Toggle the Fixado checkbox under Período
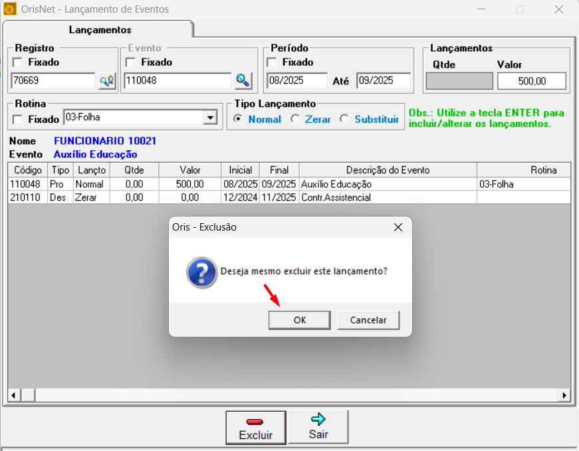The image size is (579, 451). [272, 62]
